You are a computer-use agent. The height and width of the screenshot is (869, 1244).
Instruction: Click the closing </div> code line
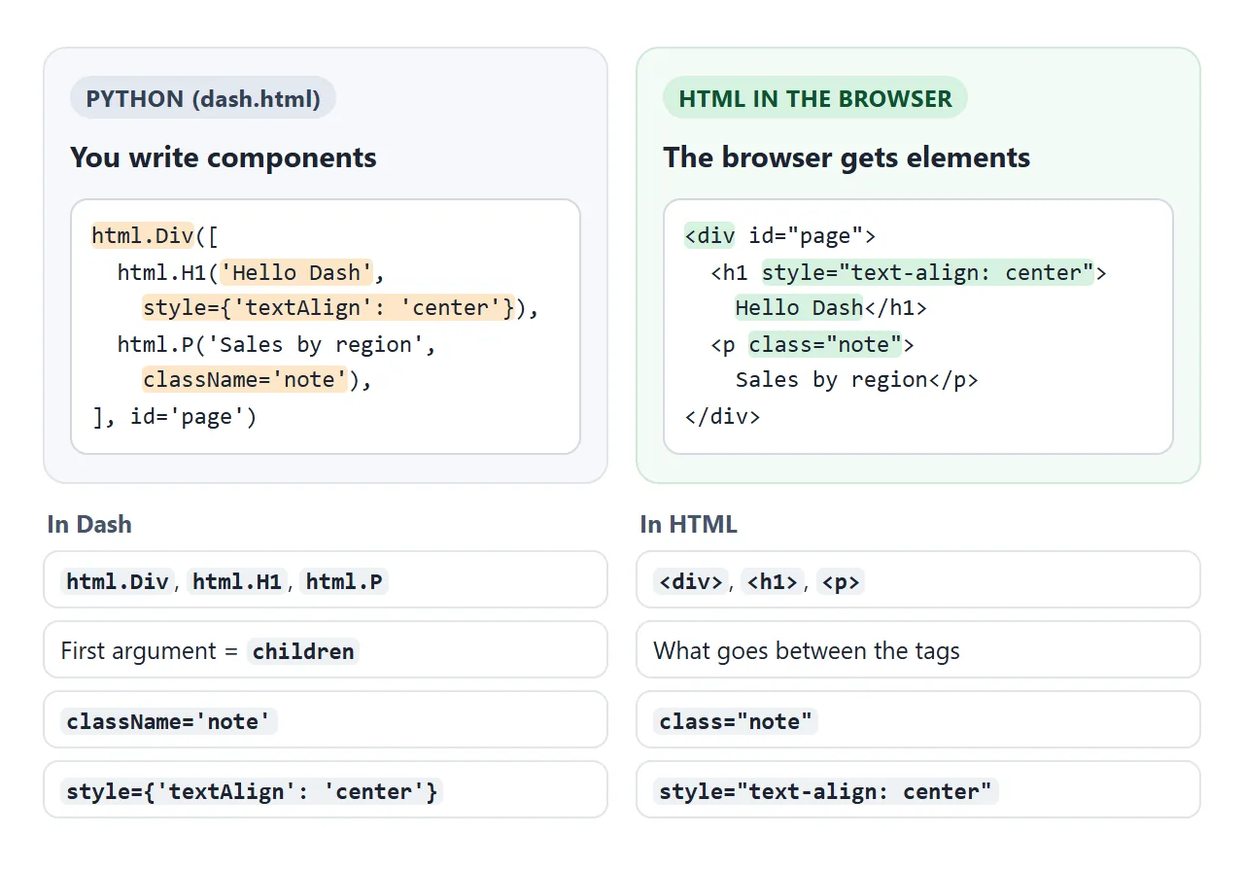click(x=722, y=417)
